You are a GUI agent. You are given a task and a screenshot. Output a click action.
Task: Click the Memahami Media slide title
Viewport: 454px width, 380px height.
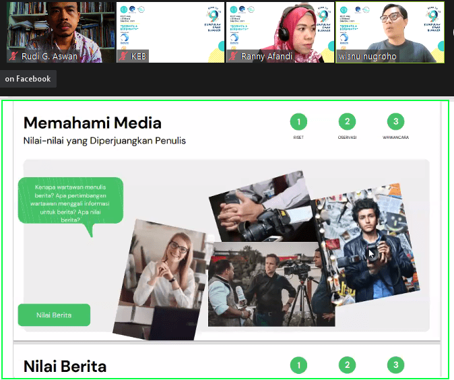92,123
